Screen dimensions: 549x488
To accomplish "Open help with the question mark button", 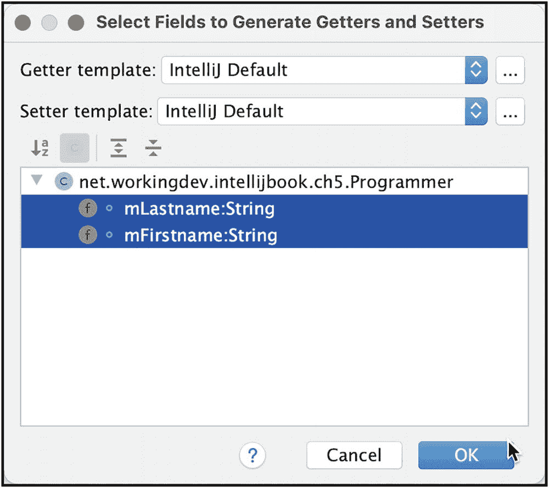I will coord(253,455).
